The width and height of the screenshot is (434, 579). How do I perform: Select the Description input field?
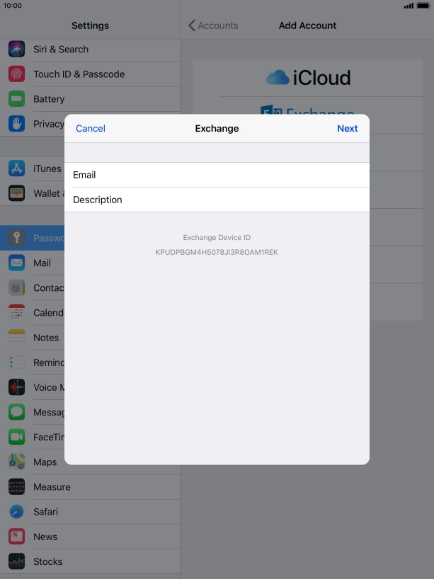pyautogui.click(x=217, y=200)
